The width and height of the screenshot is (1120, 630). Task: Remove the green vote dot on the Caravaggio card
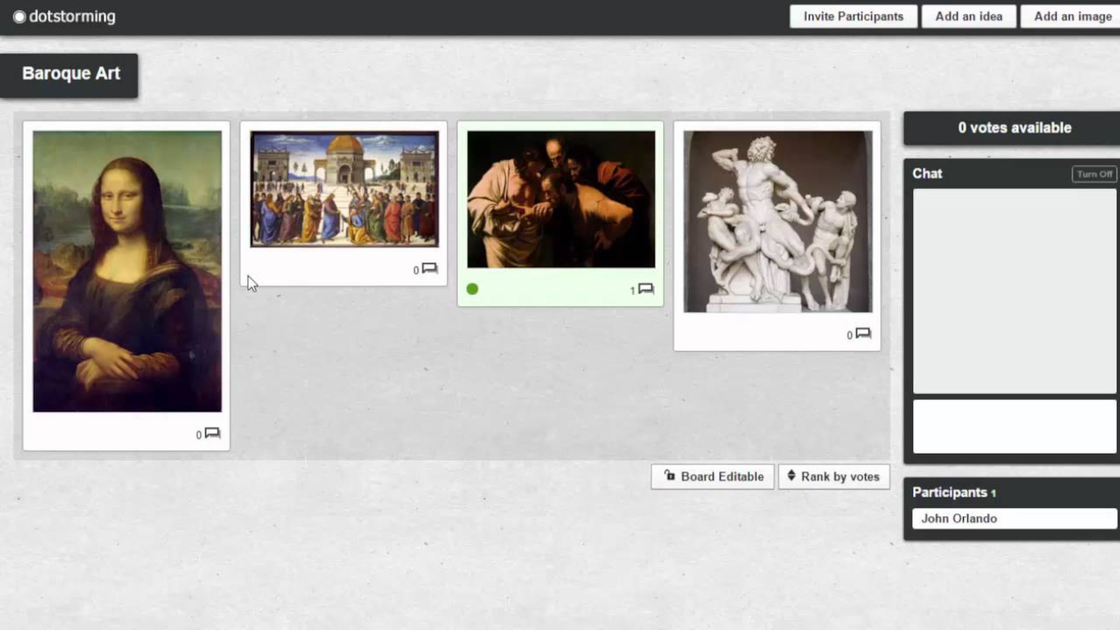coord(473,289)
